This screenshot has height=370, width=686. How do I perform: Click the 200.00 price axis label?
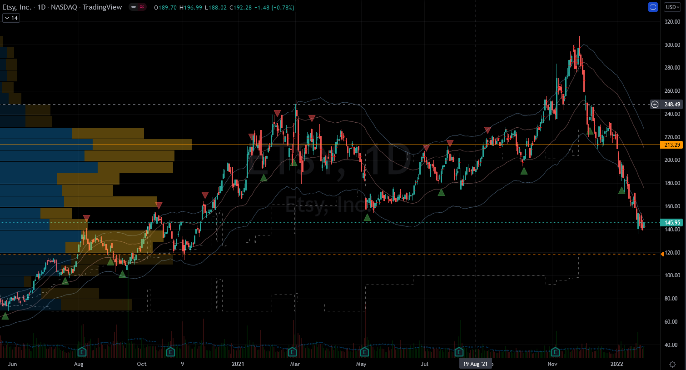672,160
